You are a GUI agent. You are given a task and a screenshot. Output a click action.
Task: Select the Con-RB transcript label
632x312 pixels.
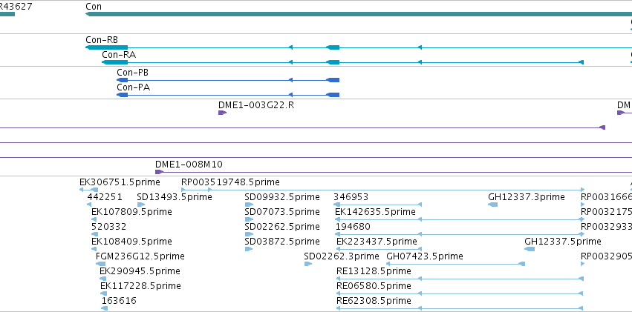point(102,40)
